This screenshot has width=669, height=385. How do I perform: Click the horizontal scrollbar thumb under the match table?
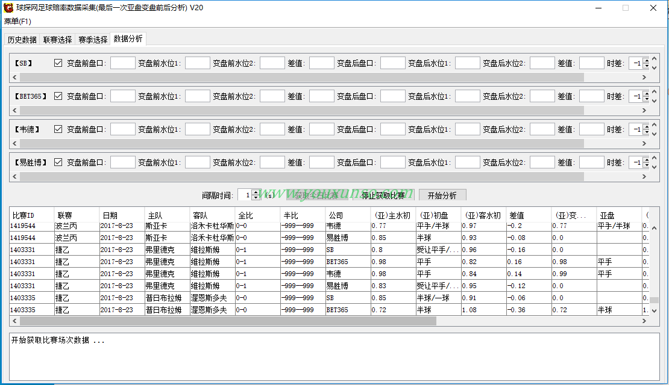(223, 321)
